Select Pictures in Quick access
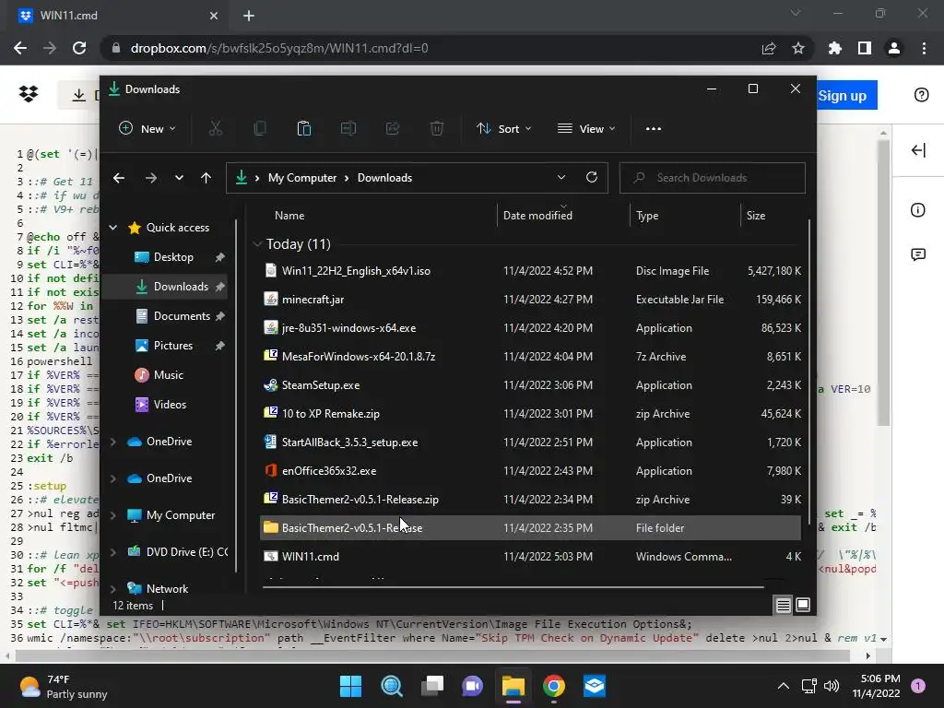This screenshot has width=944, height=708. pos(172,346)
